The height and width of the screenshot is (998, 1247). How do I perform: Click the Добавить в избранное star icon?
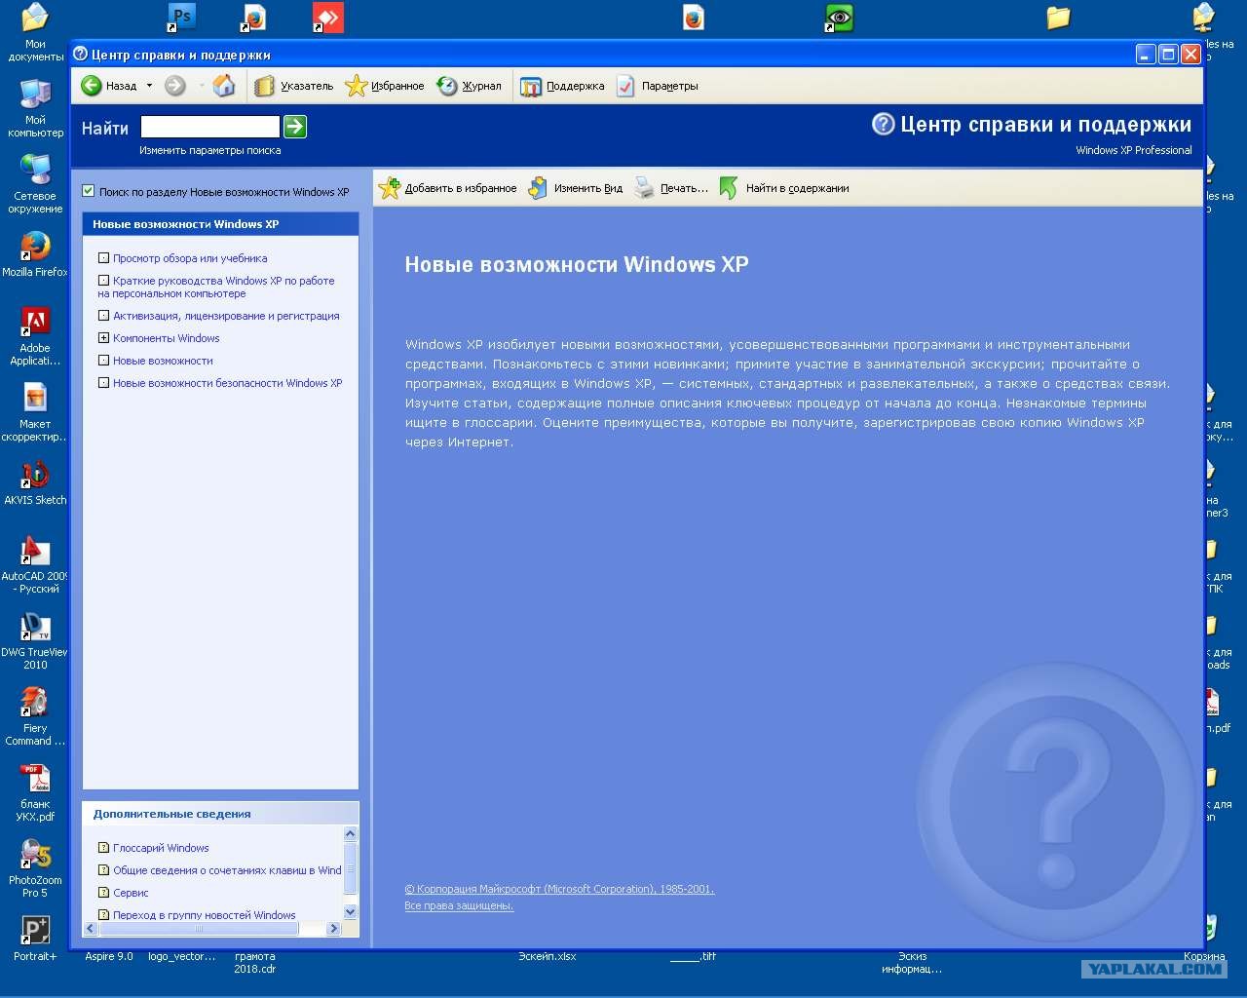coord(390,188)
